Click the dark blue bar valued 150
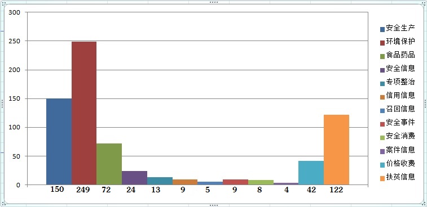 click(59, 142)
